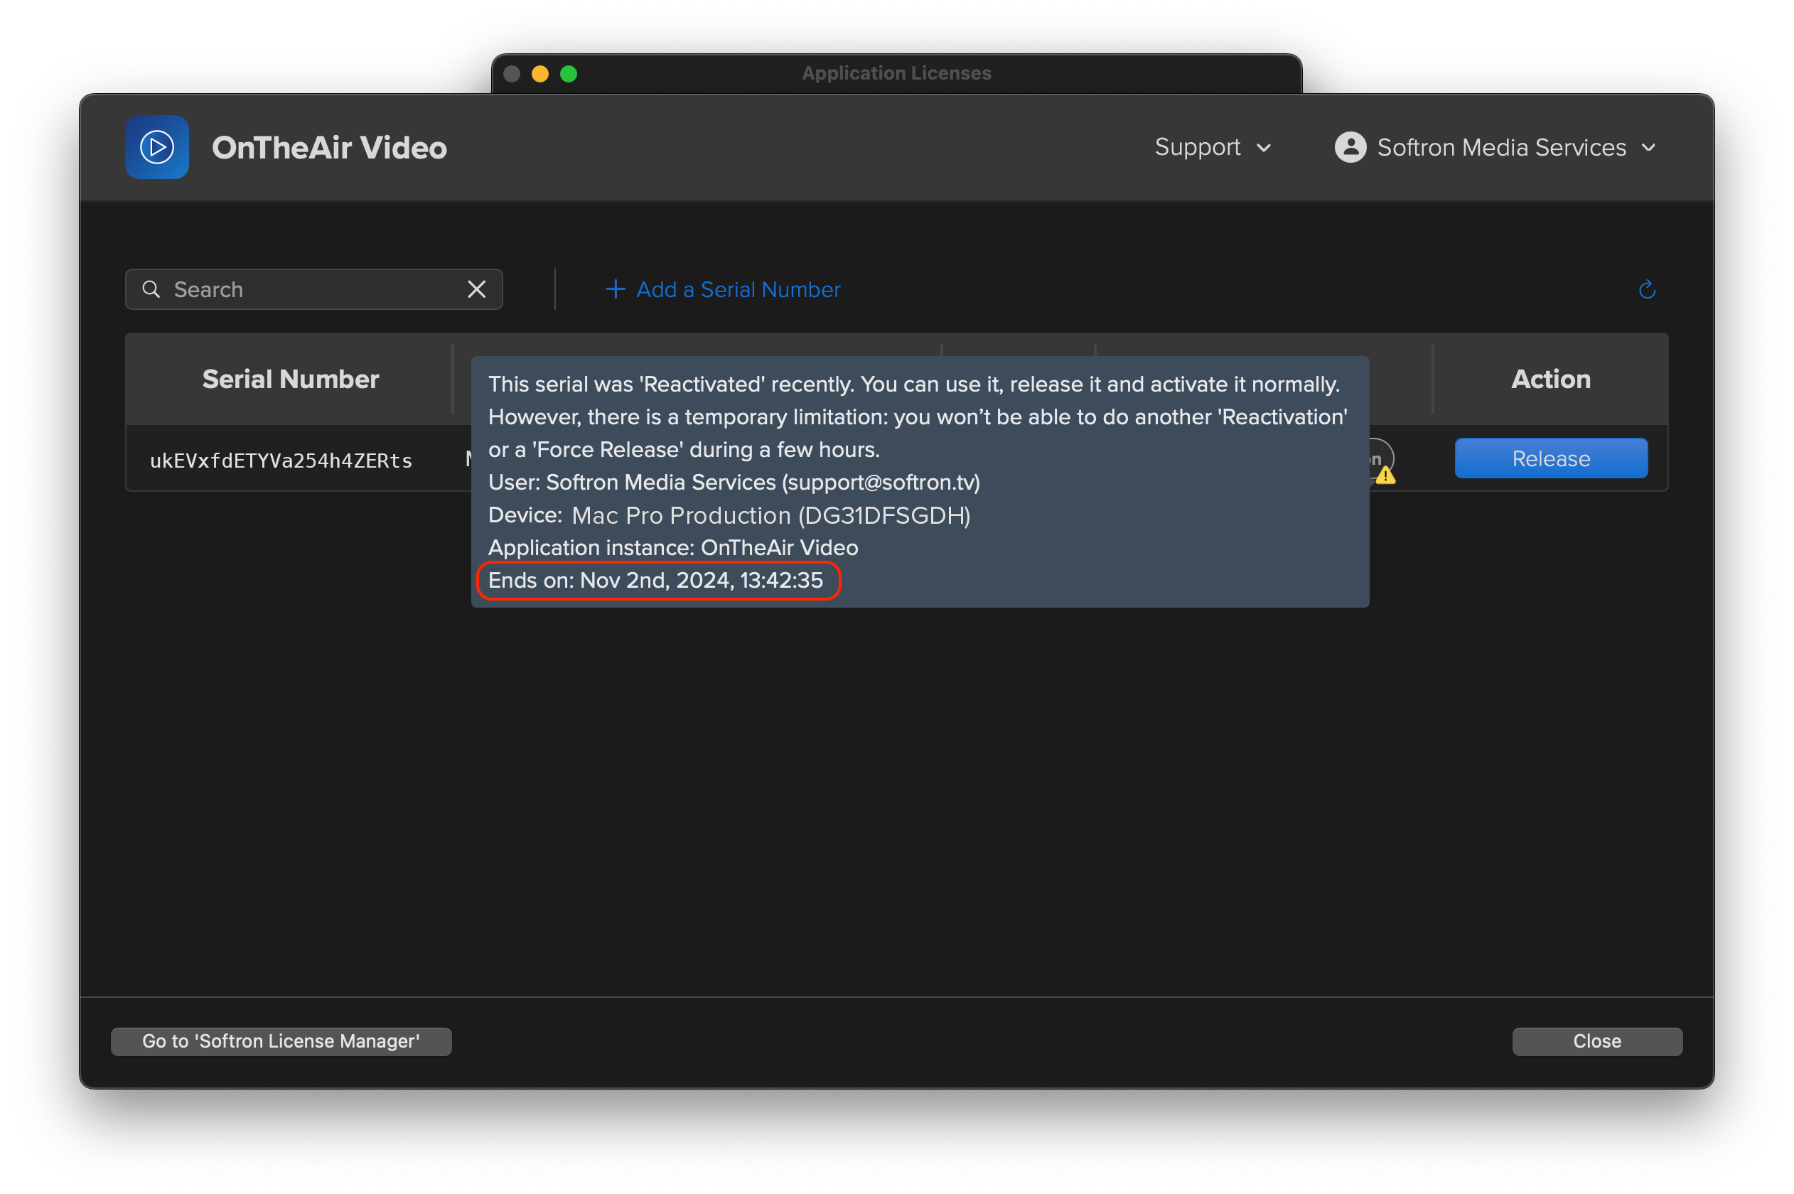This screenshot has height=1194, width=1794.
Task: Click the plus icon beside Add a Serial Number
Action: click(x=616, y=289)
